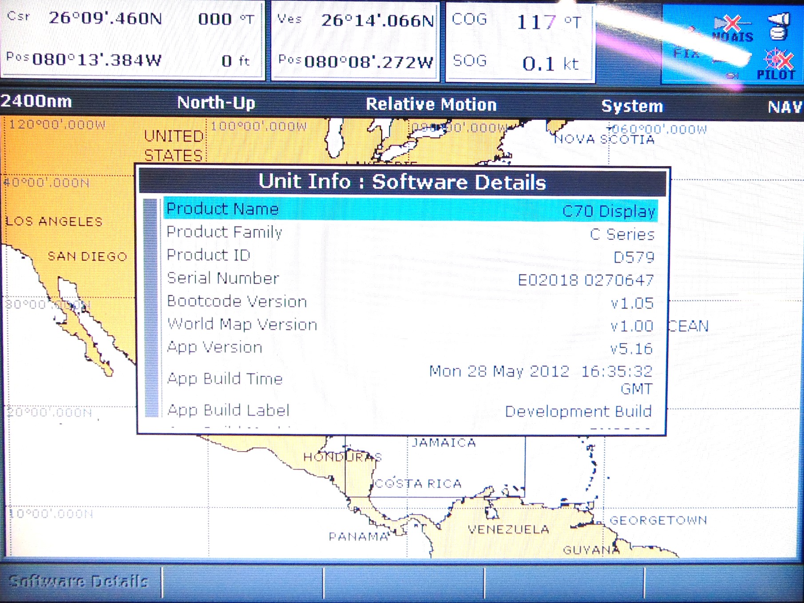Click the Unit Info : Software Details title
Screen dimensions: 804x603
pos(402,182)
